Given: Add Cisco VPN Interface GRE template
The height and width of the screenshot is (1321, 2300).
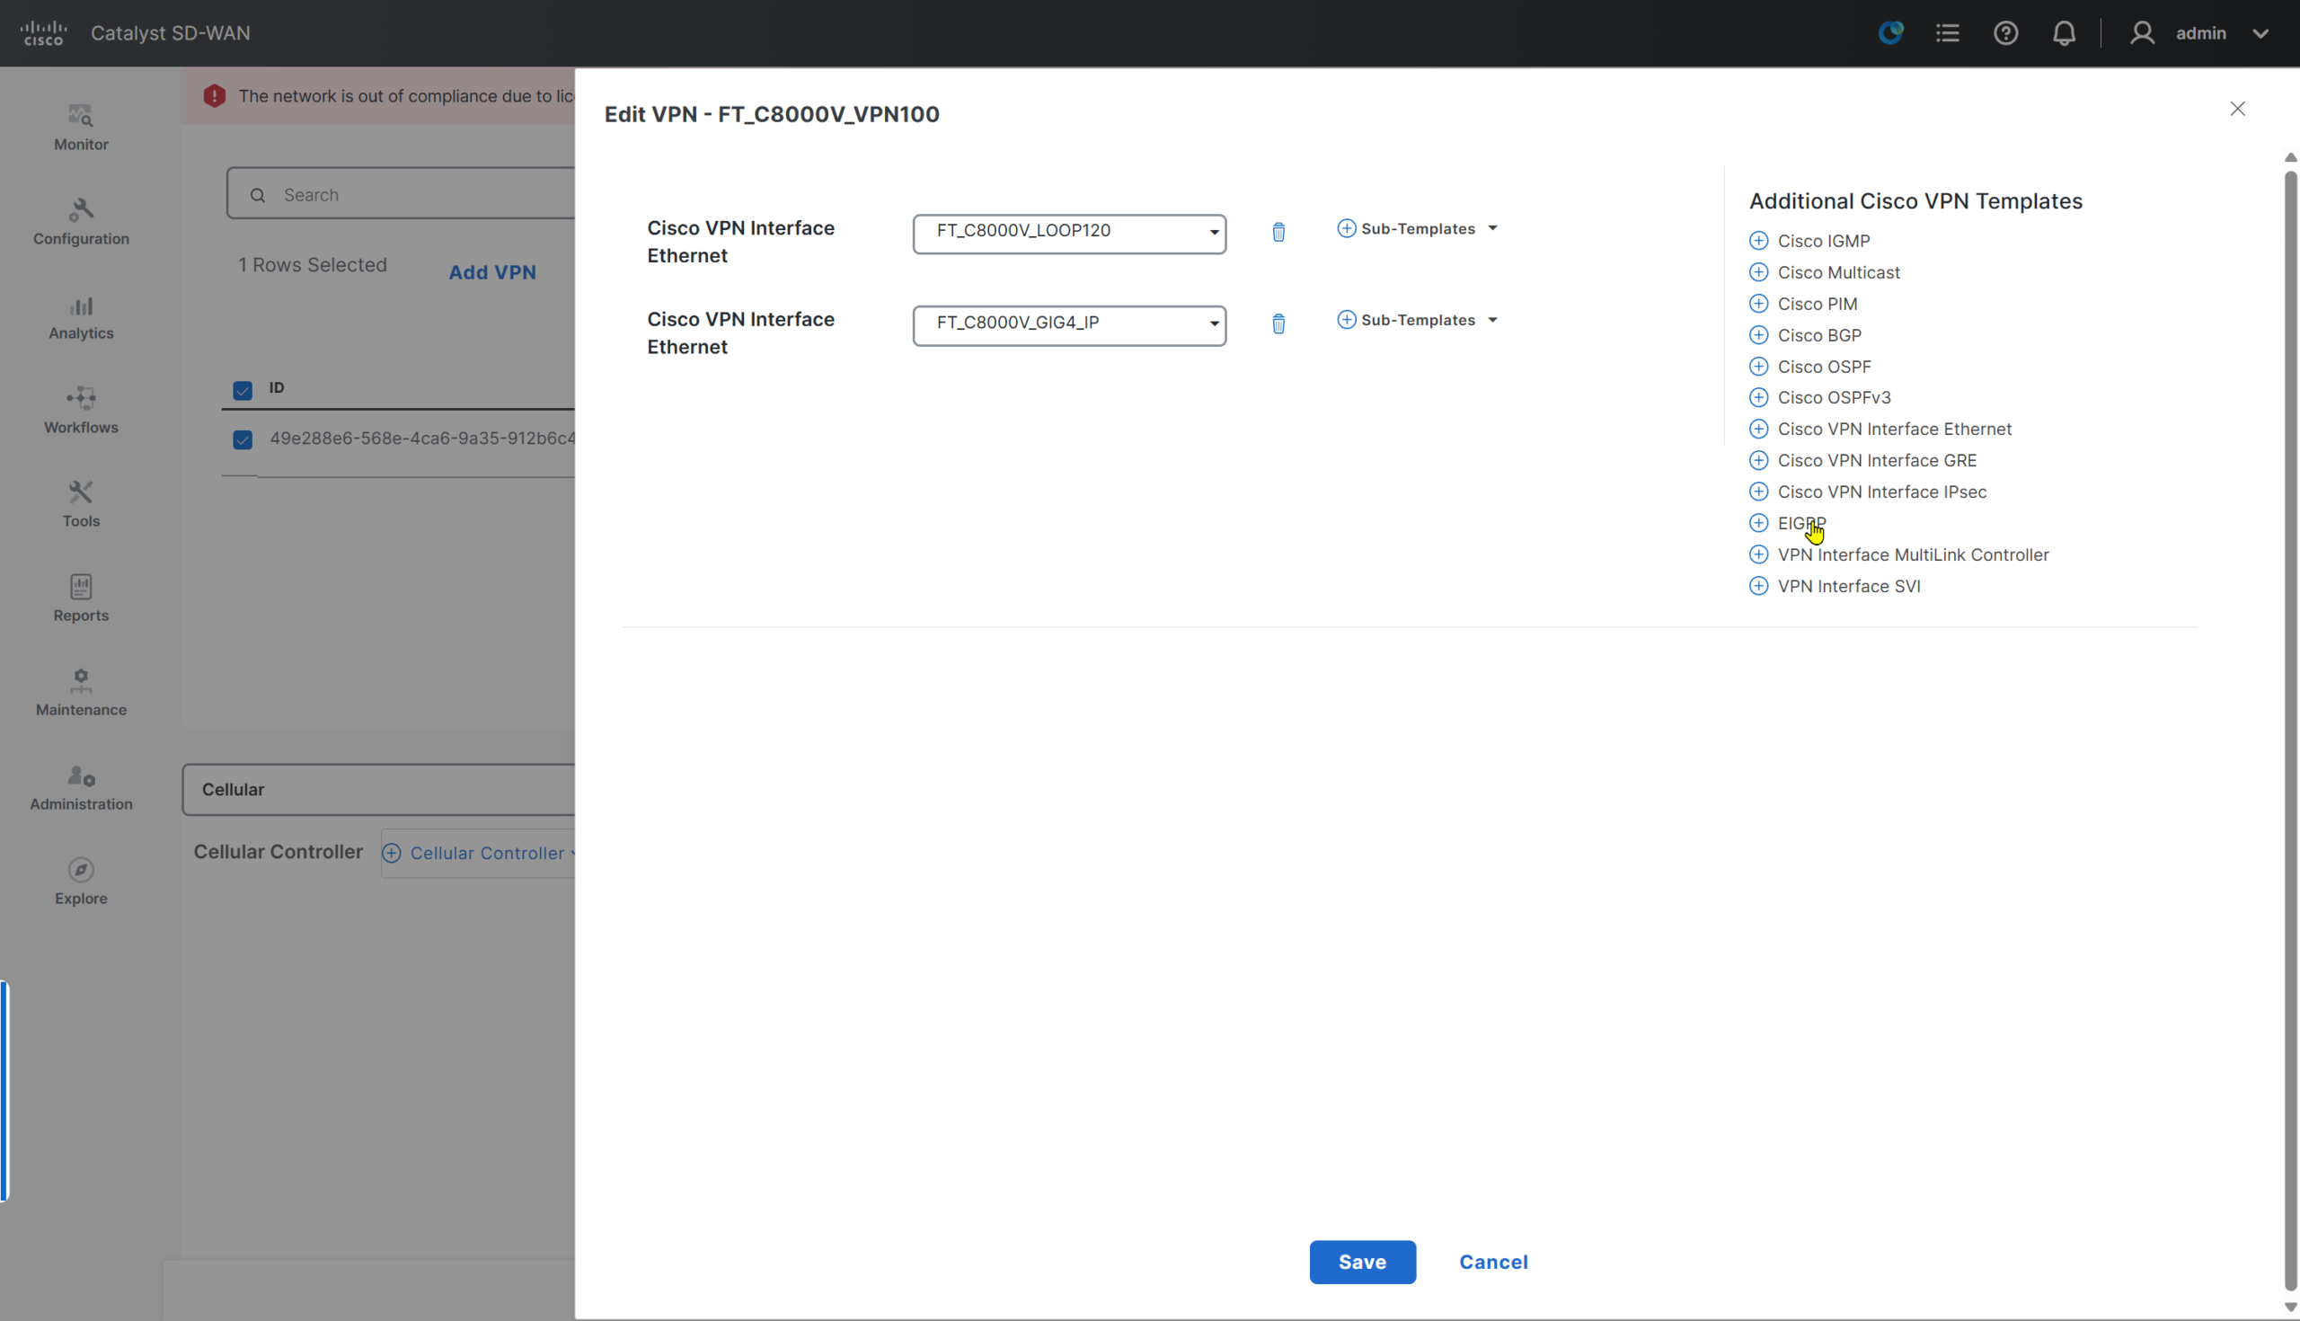Looking at the screenshot, I should (1862, 460).
